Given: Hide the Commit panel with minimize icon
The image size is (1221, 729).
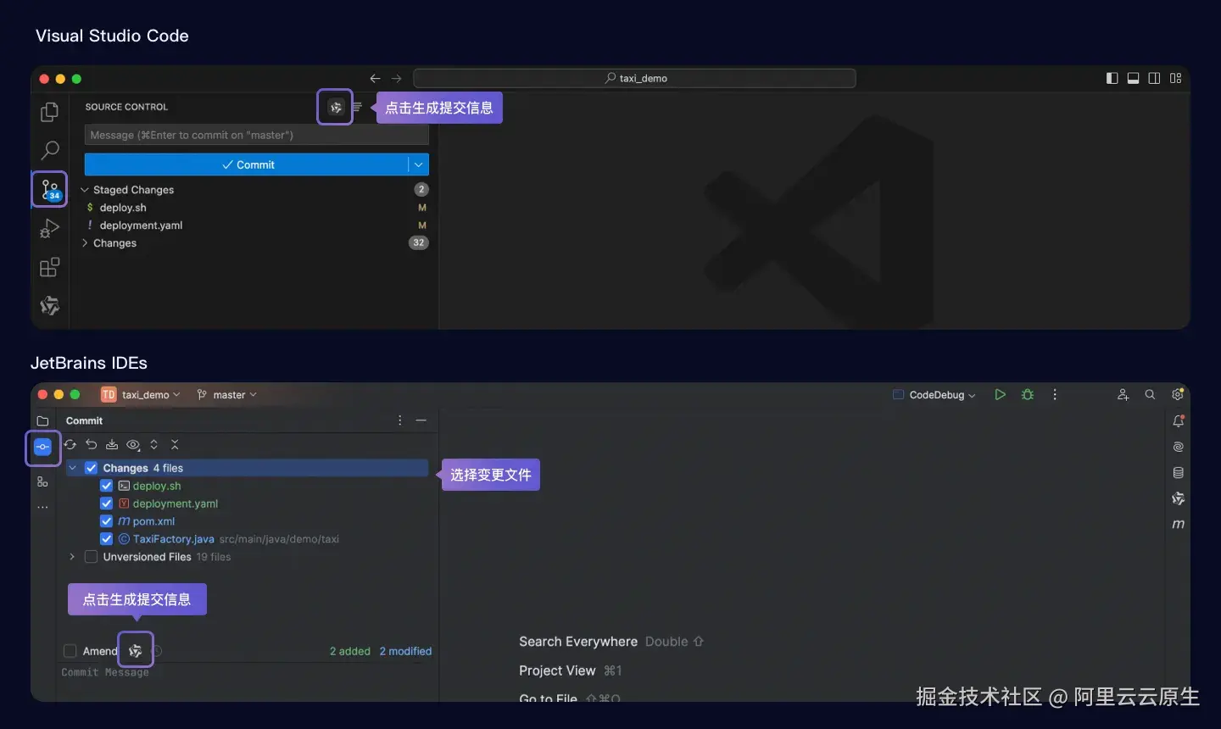Looking at the screenshot, I should point(421,420).
